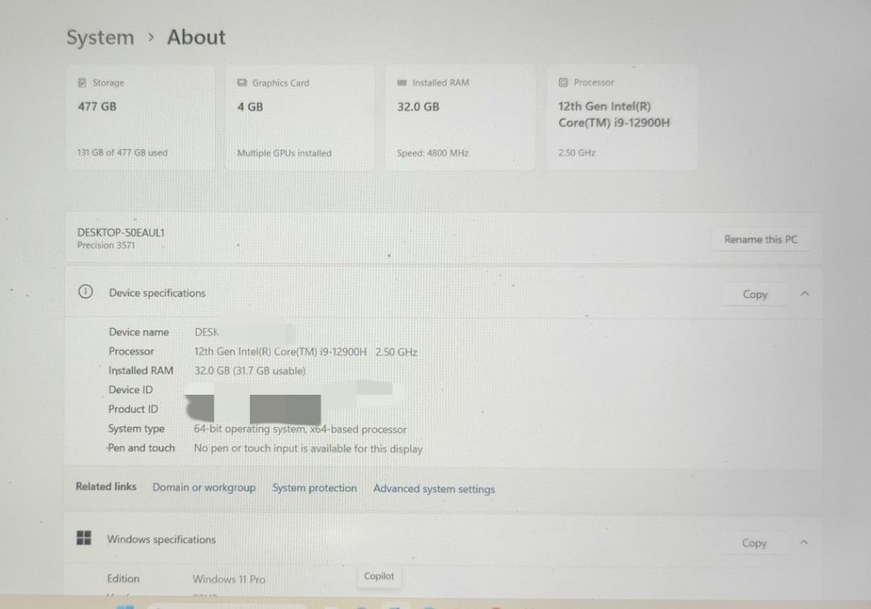The image size is (871, 609).
Task: Click the Processor card icon
Action: (563, 82)
